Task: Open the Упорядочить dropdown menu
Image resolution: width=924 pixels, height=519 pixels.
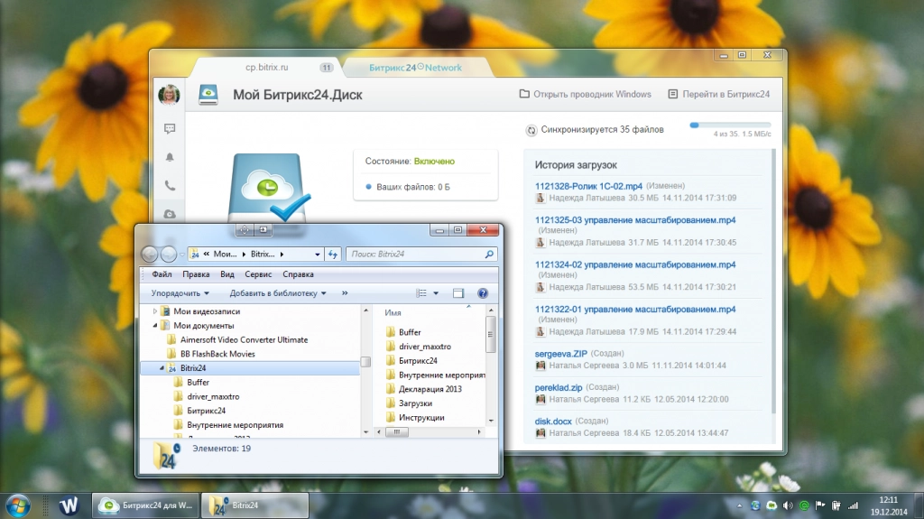Action: tap(180, 293)
